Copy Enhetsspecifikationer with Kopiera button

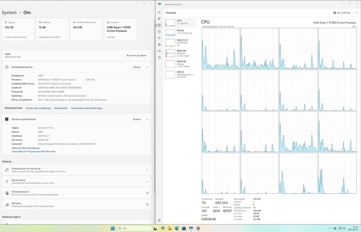(137, 67)
